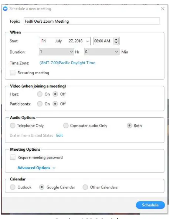This screenshot has width=170, height=219.
Task: Check Require meeting password
Action: pos(13,157)
